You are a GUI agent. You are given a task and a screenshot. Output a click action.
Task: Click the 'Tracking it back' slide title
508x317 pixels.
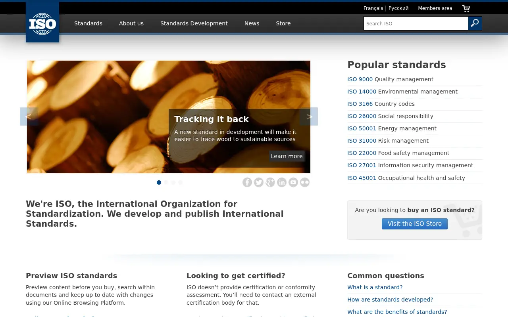[x=211, y=119]
